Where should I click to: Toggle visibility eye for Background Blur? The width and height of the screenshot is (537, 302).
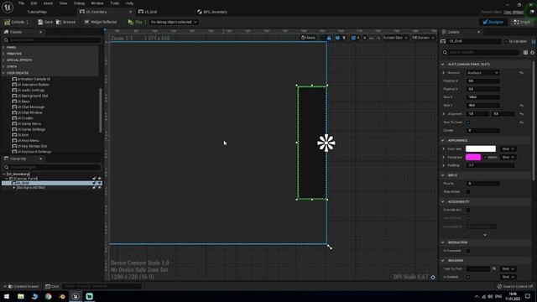coord(100,188)
